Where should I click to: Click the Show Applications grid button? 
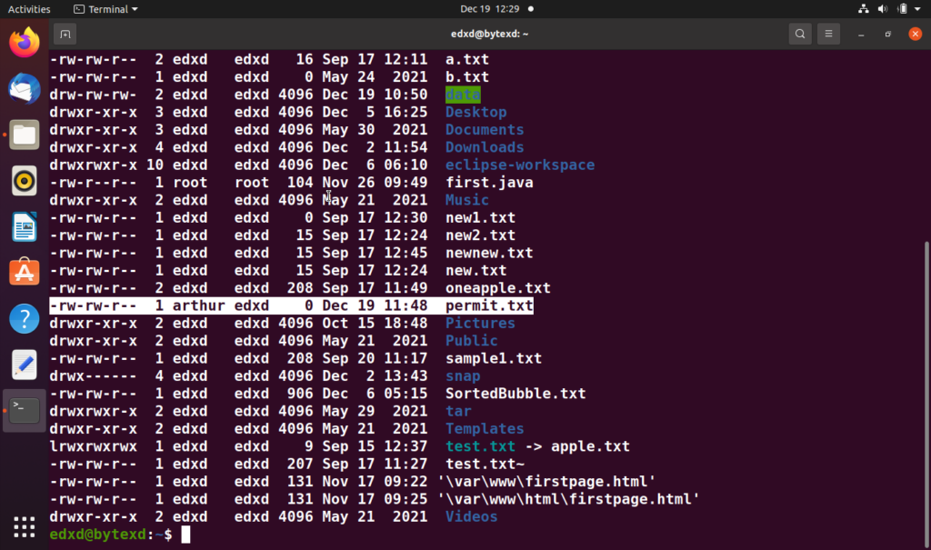[x=24, y=526]
